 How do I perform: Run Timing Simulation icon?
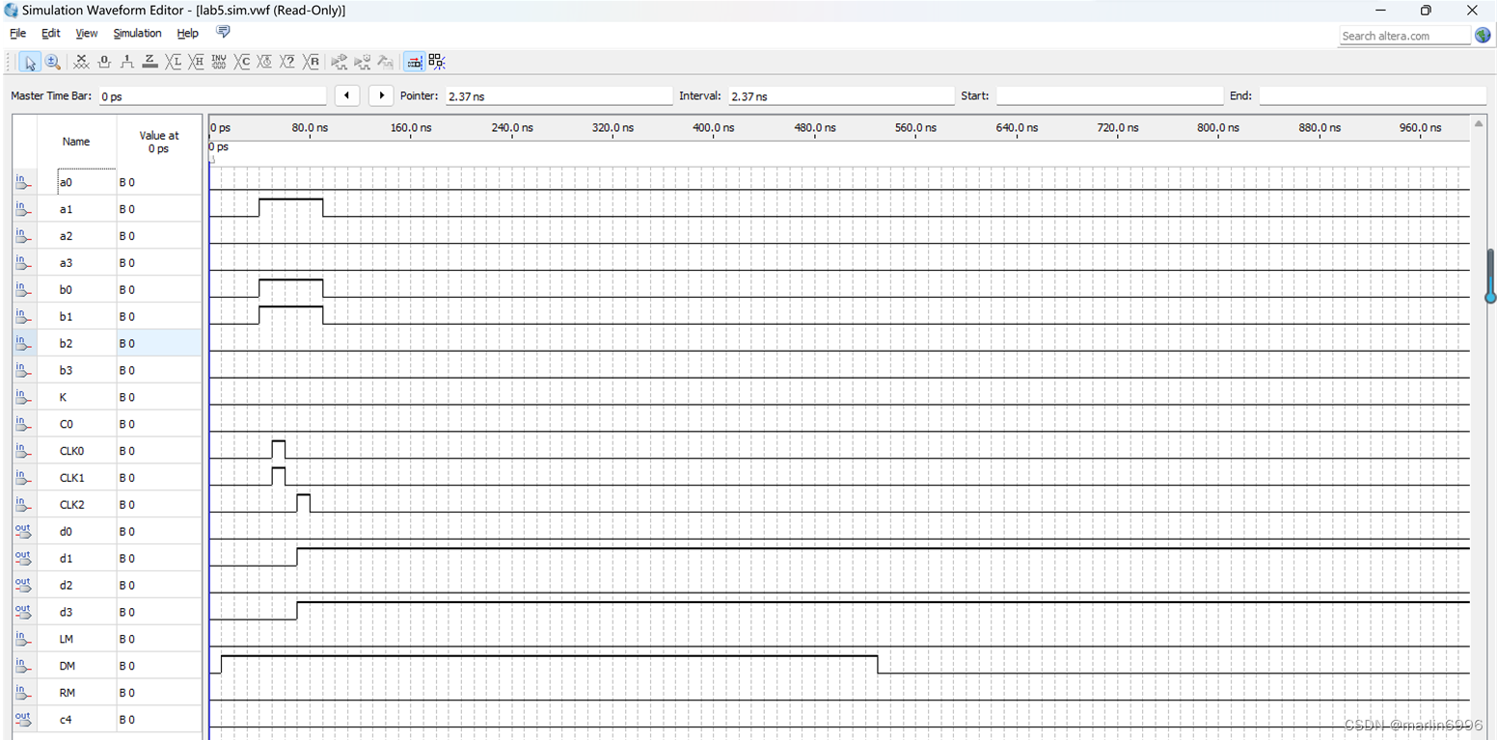pos(363,62)
